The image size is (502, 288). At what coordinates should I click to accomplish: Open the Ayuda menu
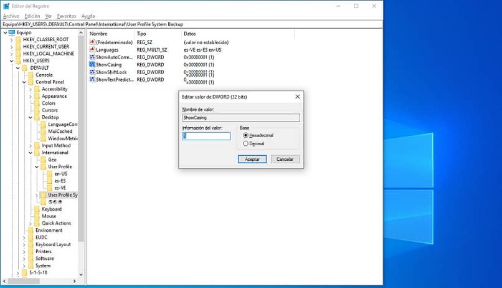88,16
